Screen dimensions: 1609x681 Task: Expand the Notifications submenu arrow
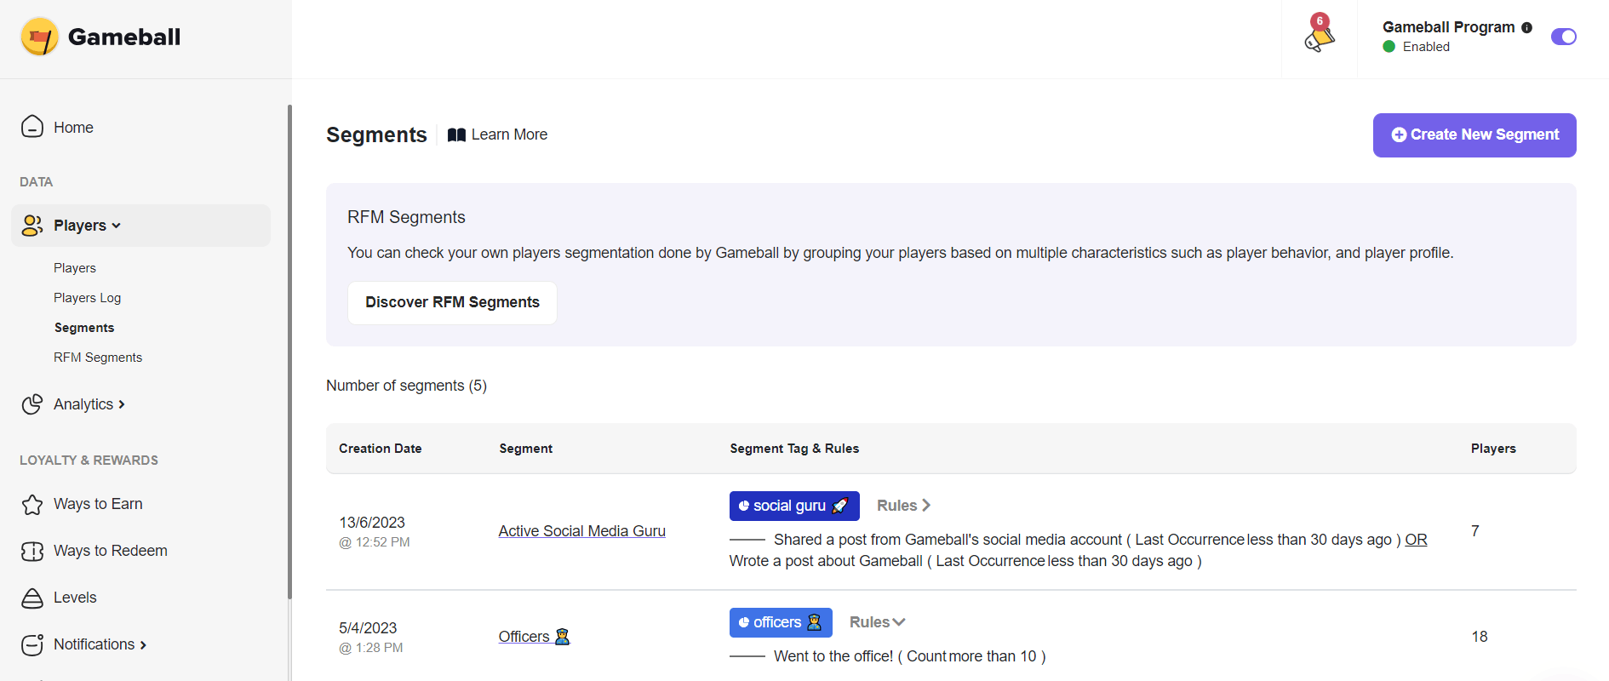[143, 645]
